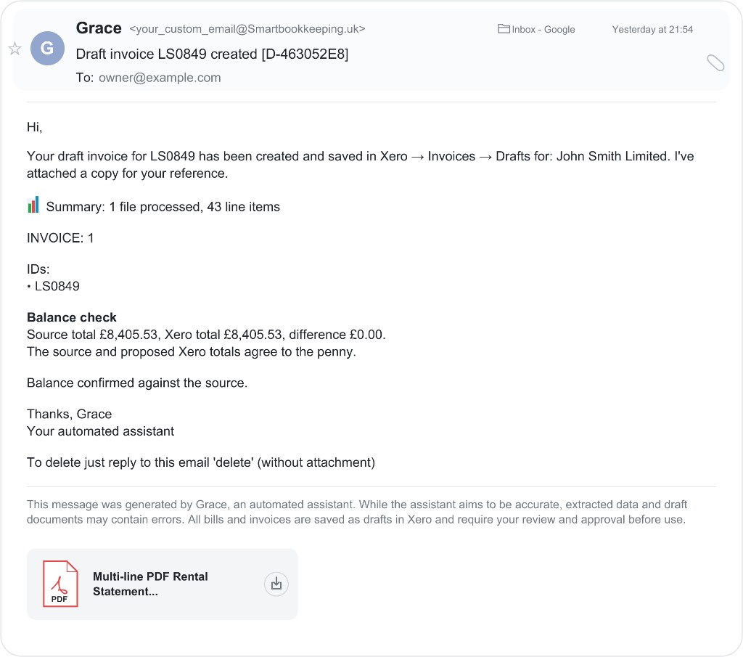Viewport: 743px width, 657px height.
Task: Click Grace's round G avatar
Action: point(47,49)
